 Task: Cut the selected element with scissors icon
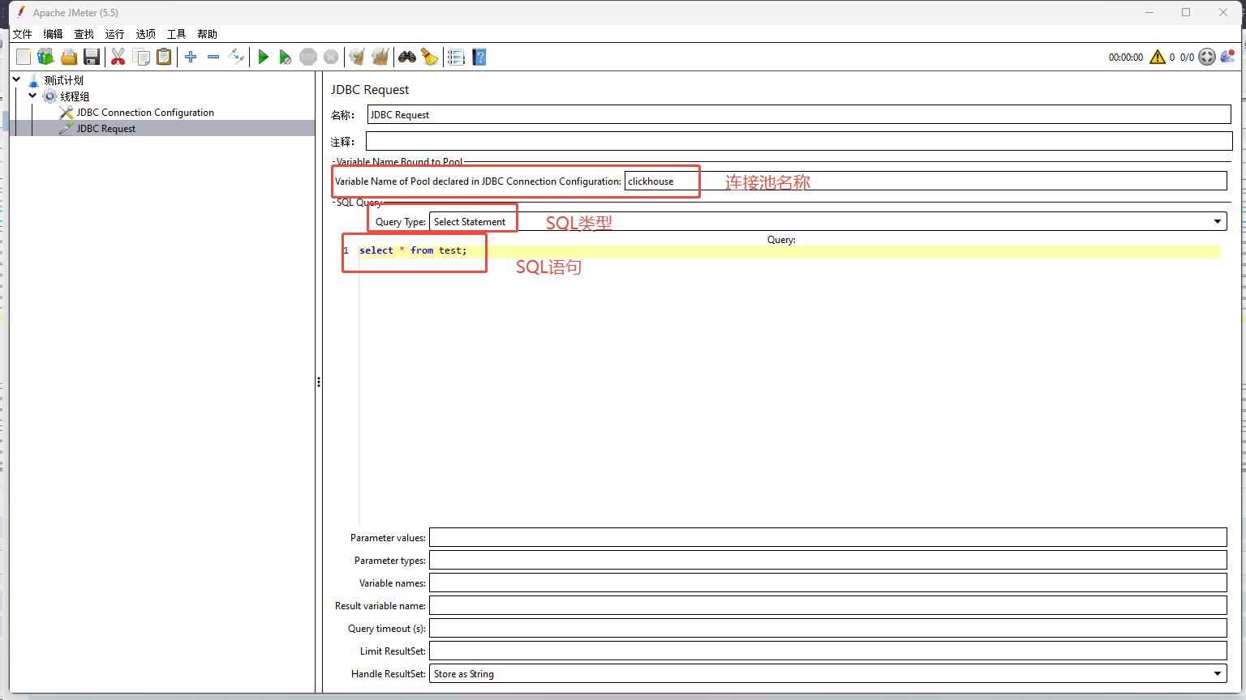pyautogui.click(x=118, y=57)
